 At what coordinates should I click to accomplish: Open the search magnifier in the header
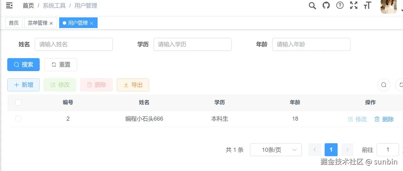312,5
